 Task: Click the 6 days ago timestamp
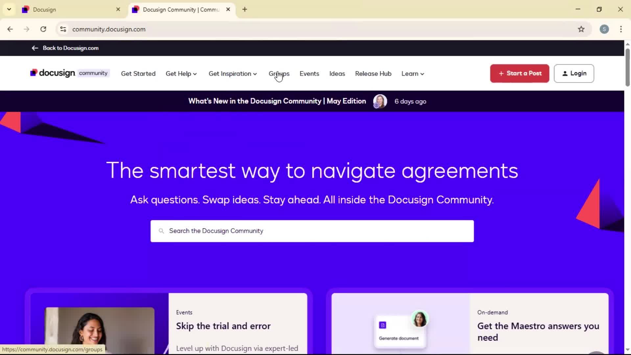[410, 102]
